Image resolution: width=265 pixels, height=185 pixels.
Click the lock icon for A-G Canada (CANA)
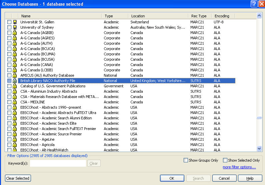15,65
